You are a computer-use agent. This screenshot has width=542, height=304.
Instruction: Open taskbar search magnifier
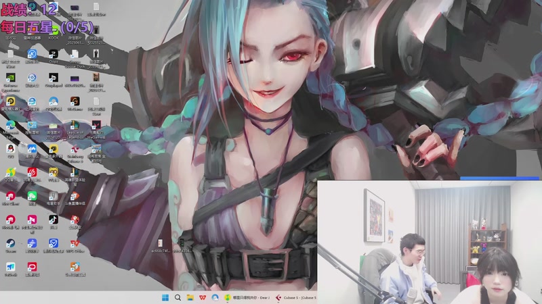click(178, 297)
